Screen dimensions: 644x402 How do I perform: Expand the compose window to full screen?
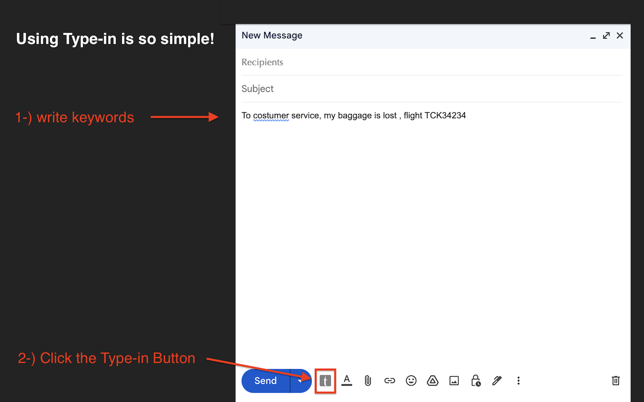click(606, 35)
